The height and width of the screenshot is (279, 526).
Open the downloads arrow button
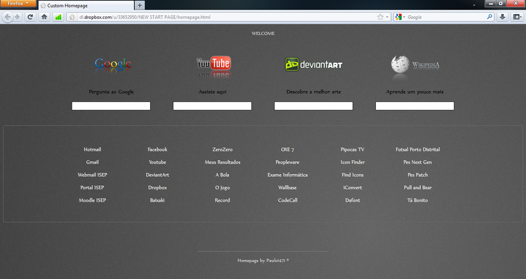click(x=502, y=17)
